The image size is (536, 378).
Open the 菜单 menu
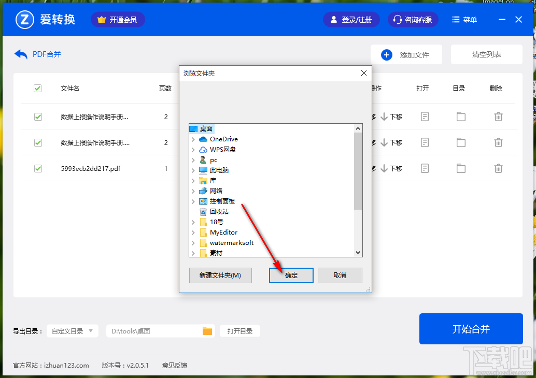(464, 19)
